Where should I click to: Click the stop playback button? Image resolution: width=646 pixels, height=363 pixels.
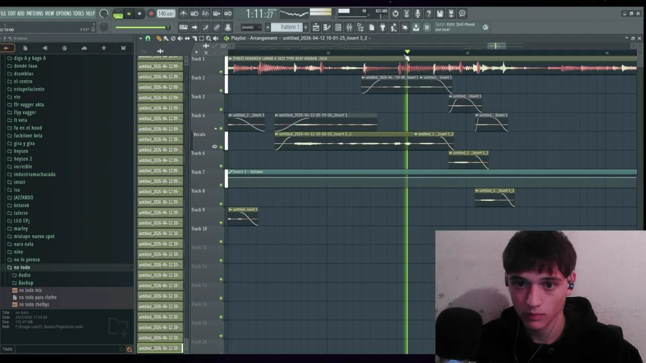click(x=139, y=14)
